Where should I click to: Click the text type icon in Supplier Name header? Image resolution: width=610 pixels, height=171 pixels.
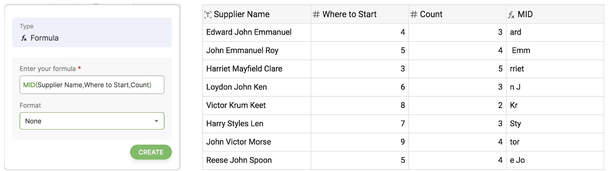point(208,15)
